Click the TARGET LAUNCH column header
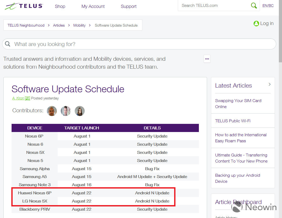The image size is (282, 218). point(82,128)
